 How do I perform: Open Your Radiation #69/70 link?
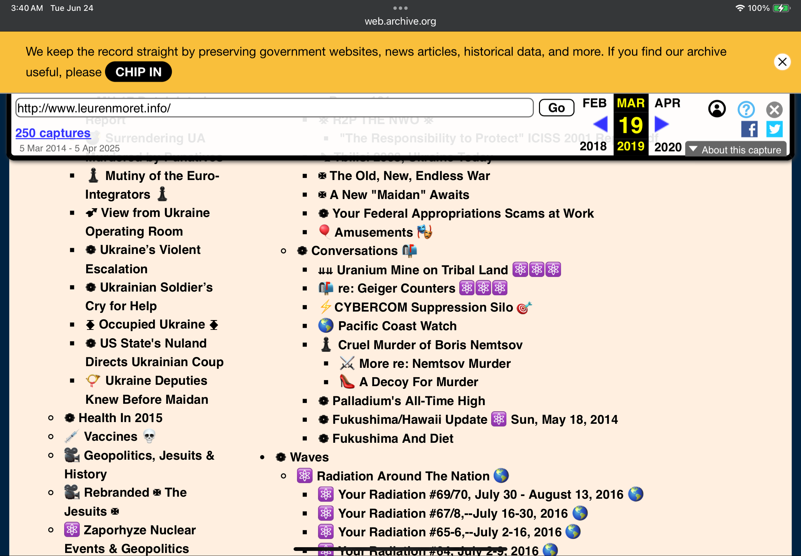point(481,494)
